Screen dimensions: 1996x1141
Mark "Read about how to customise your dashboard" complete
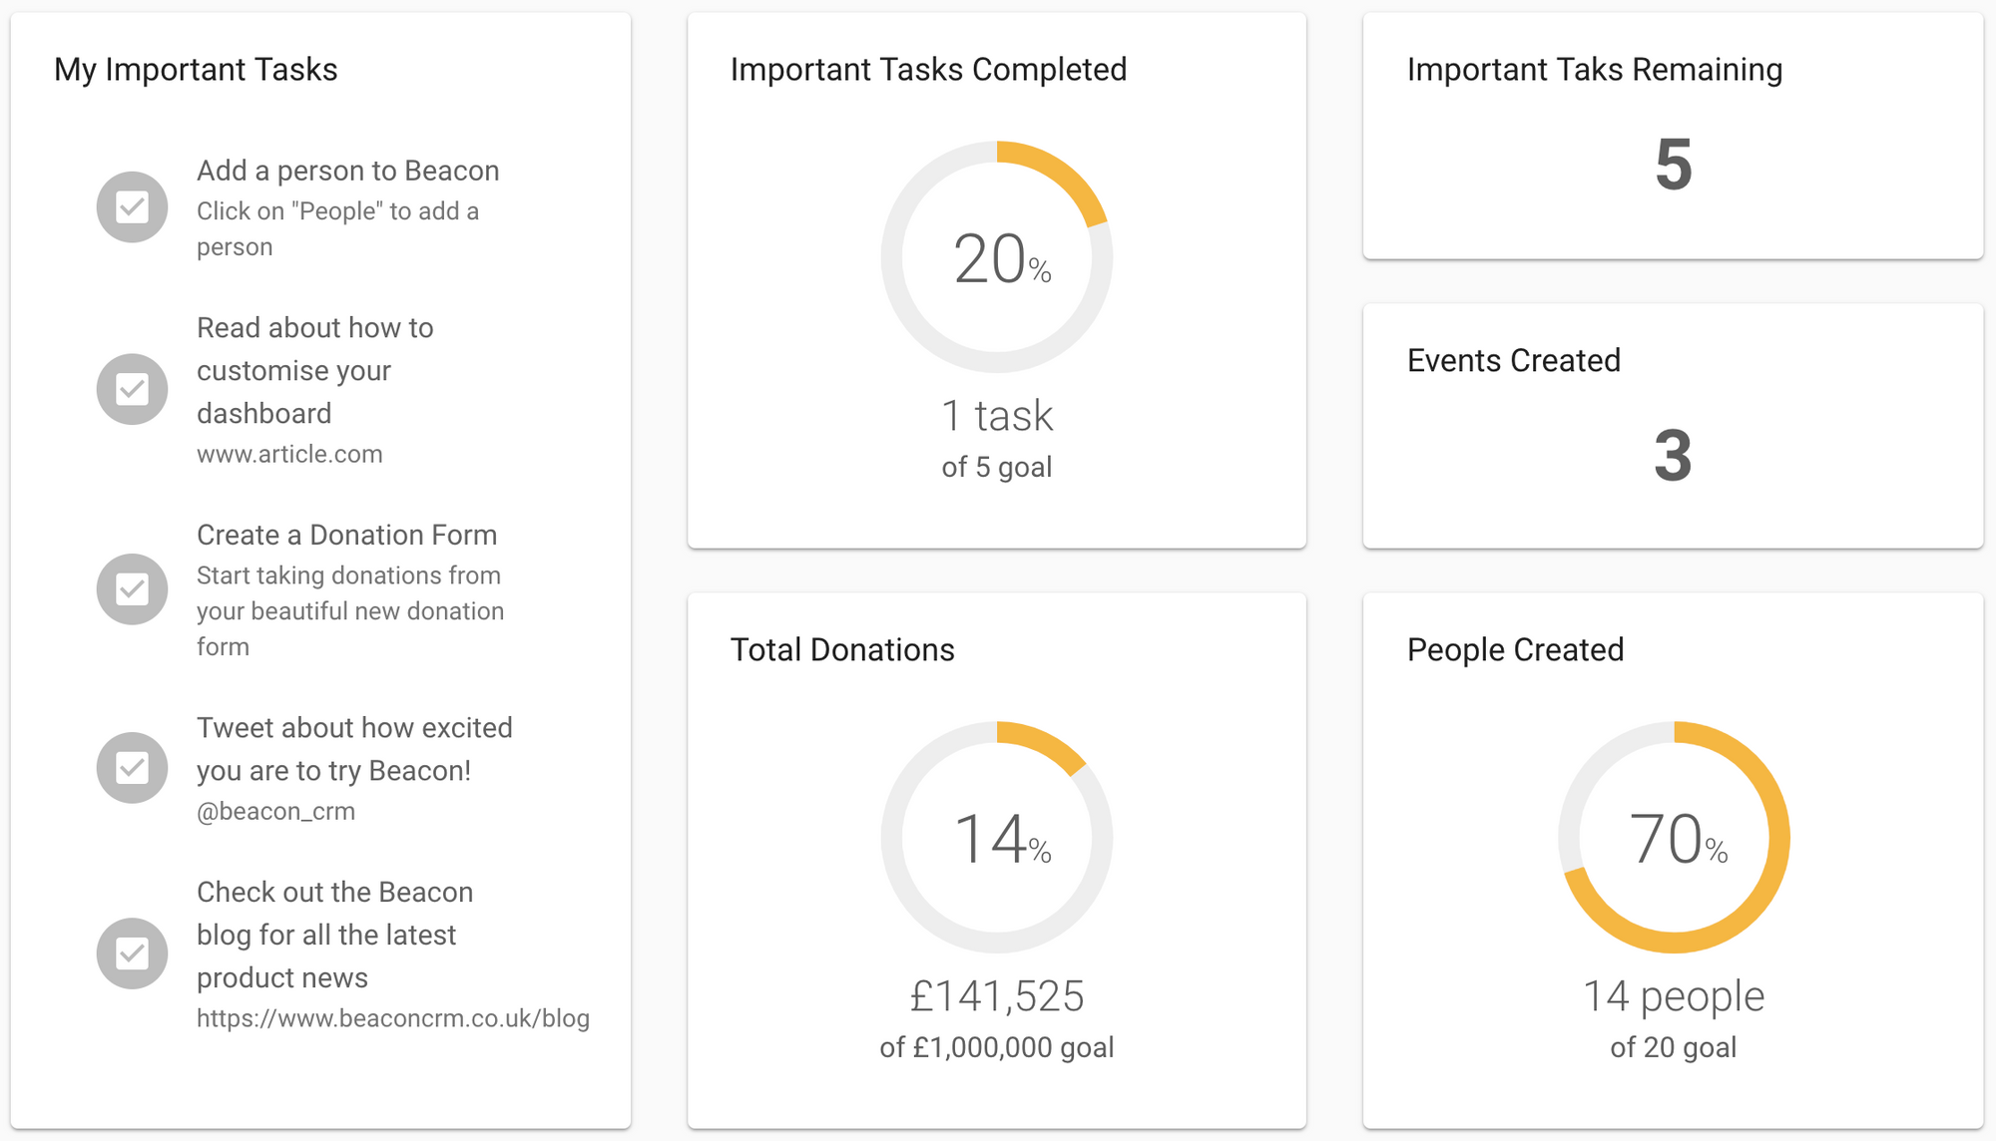click(131, 389)
